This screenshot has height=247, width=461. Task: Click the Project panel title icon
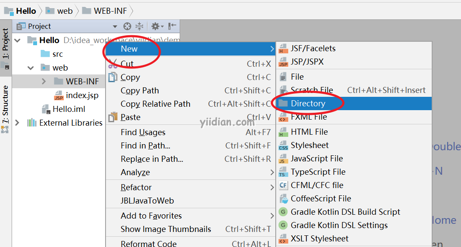tap(21, 26)
